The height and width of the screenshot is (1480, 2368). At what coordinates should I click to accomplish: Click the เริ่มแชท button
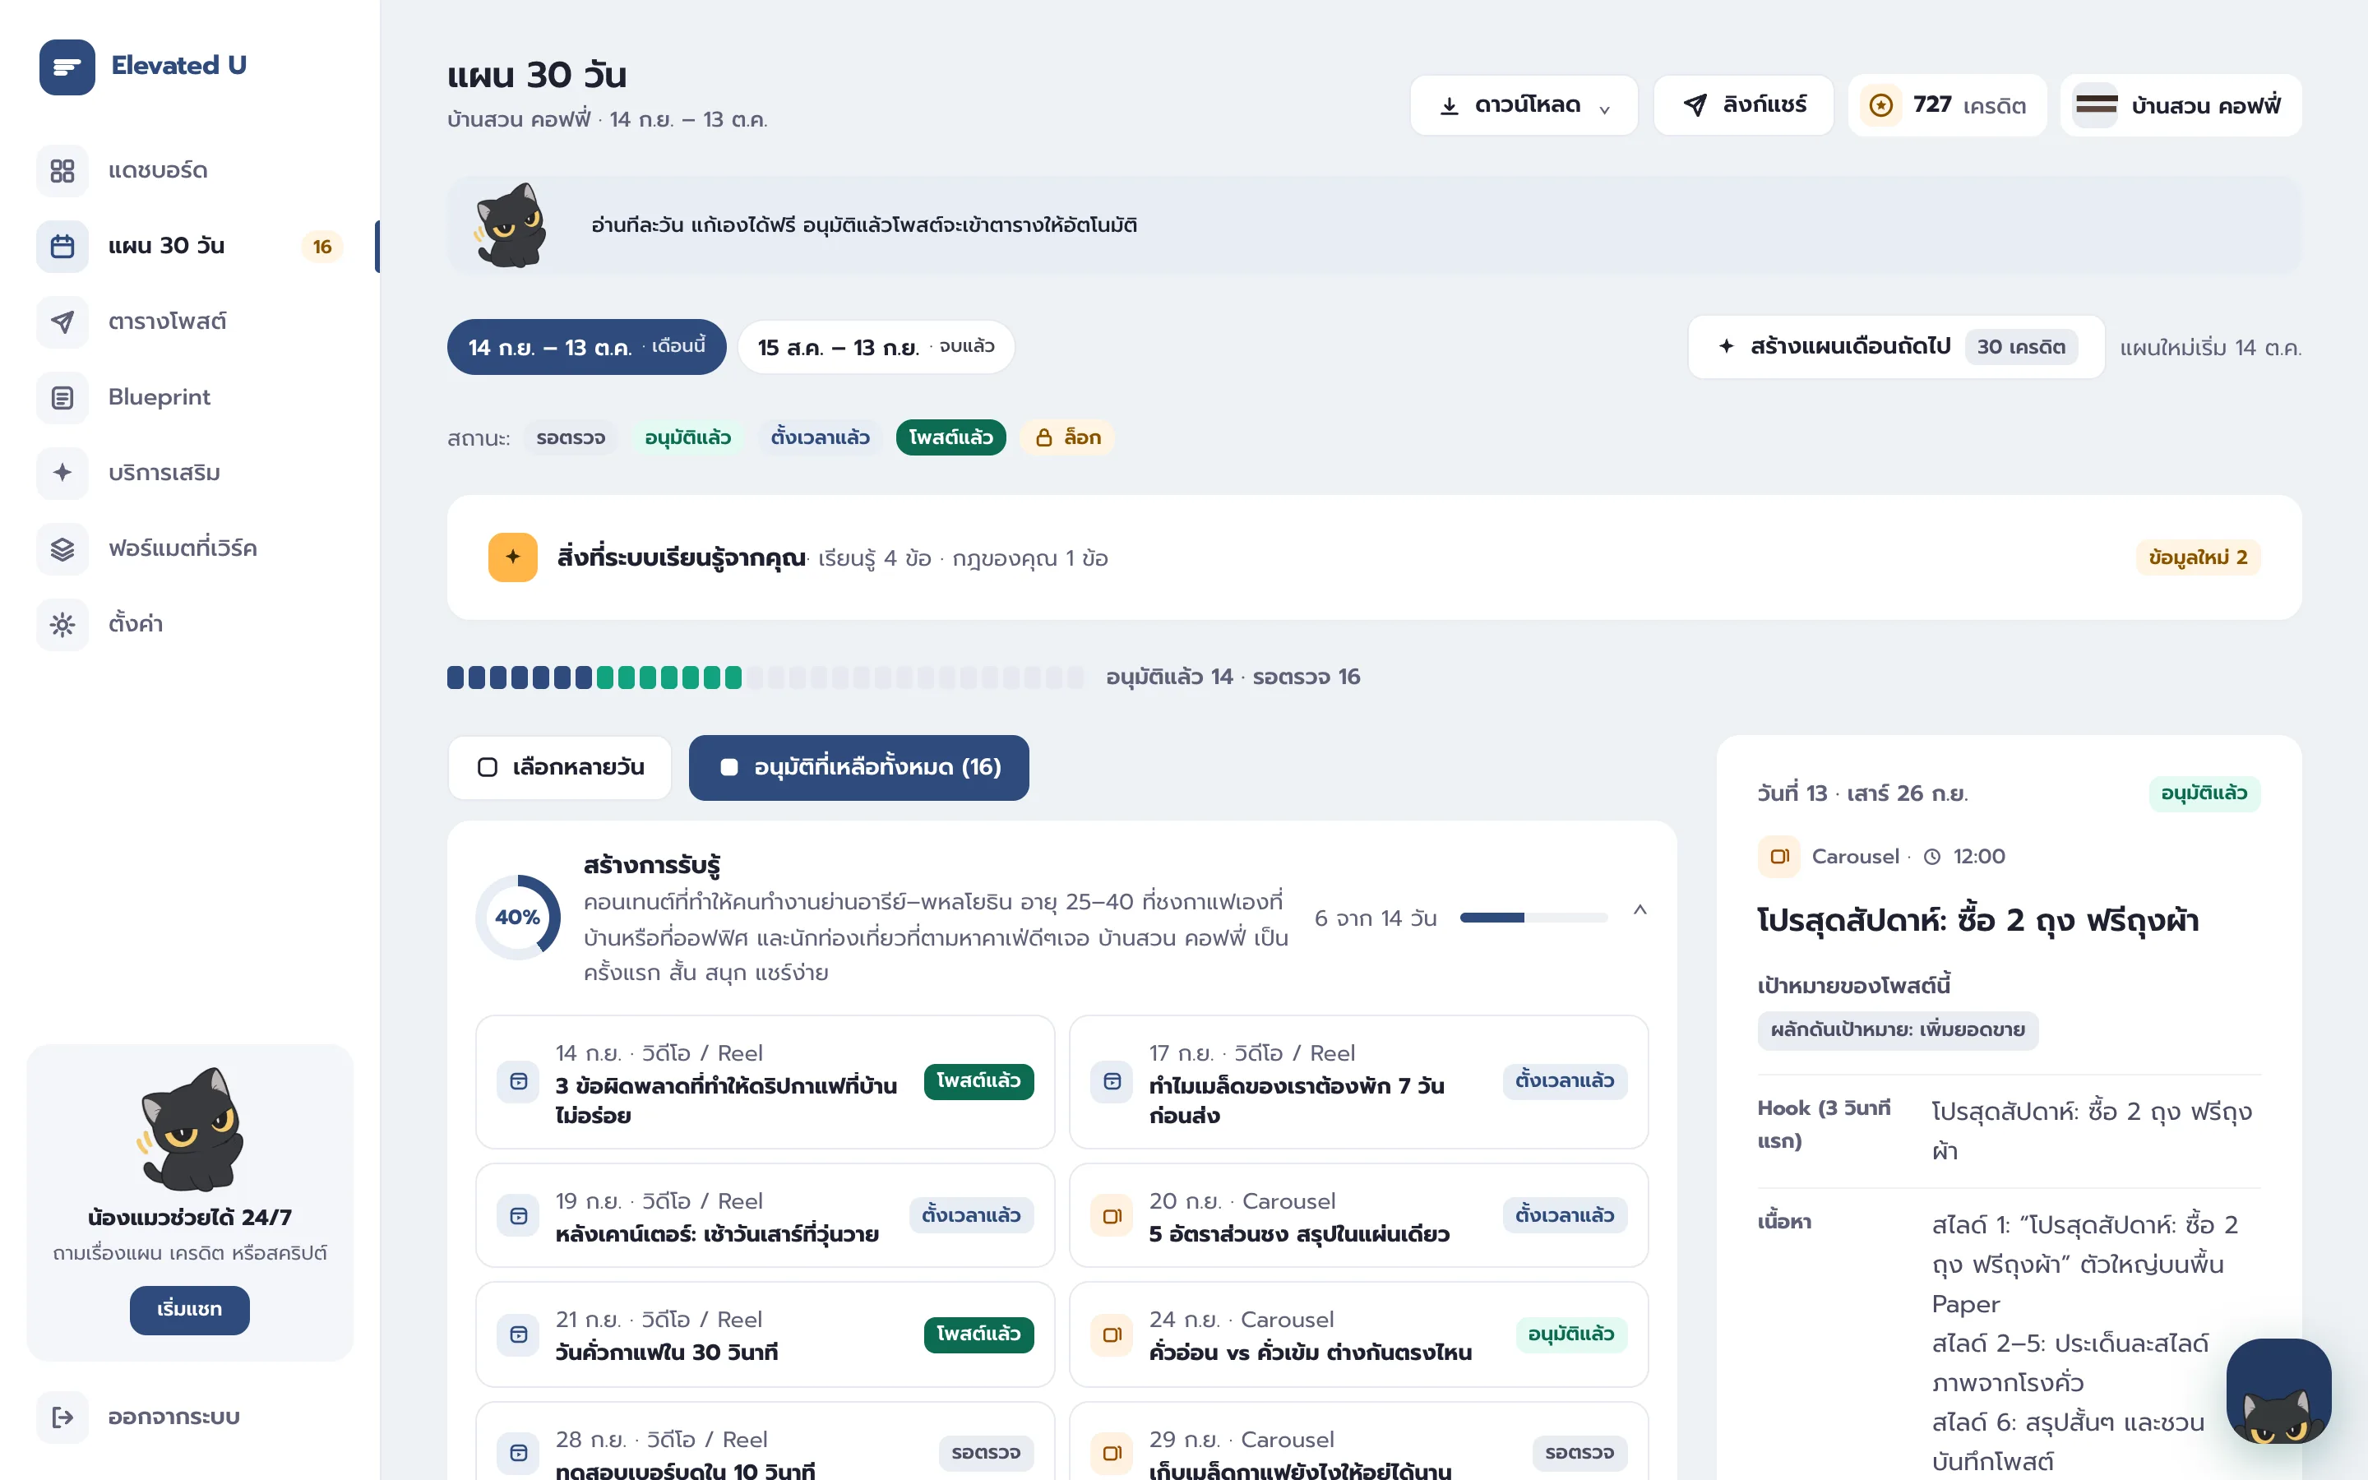[189, 1310]
